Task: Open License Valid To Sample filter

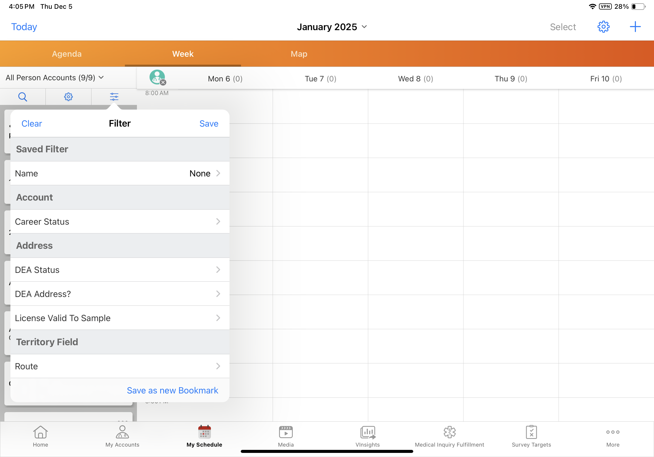Action: [120, 318]
